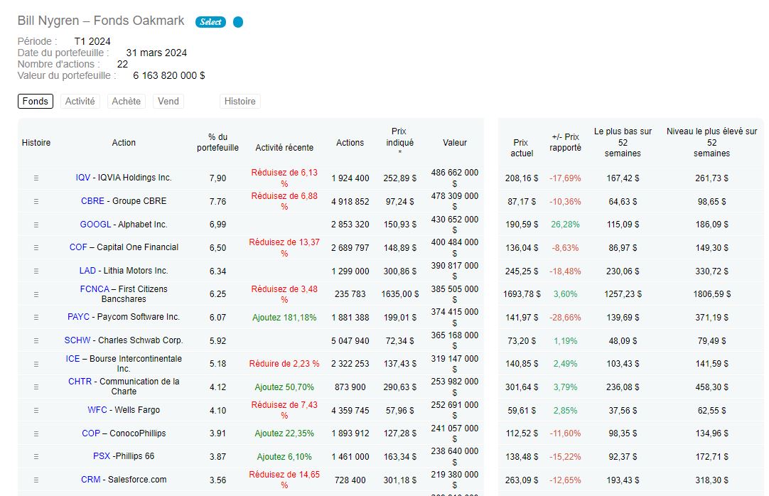Open history icon for IQV row
This screenshot has width=769, height=496.
tap(36, 178)
